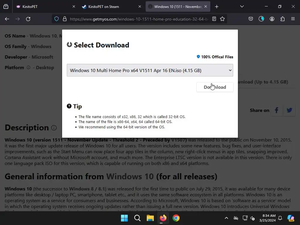This screenshot has width=300, height=225.
Task: Close the KinitoPET tab
Action: tap(74, 6)
